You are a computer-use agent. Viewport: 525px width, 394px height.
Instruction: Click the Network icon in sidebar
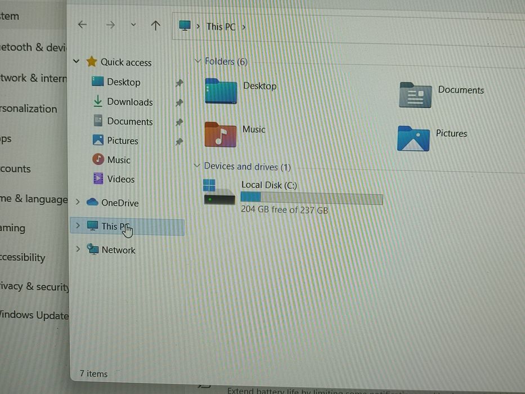pos(93,249)
